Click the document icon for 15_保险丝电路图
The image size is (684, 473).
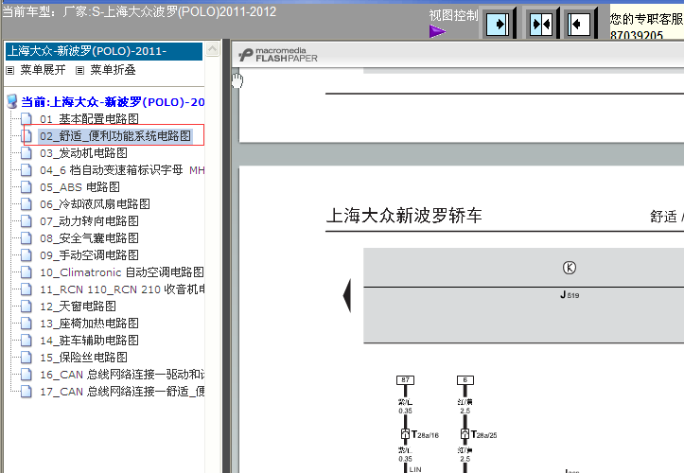coord(26,357)
